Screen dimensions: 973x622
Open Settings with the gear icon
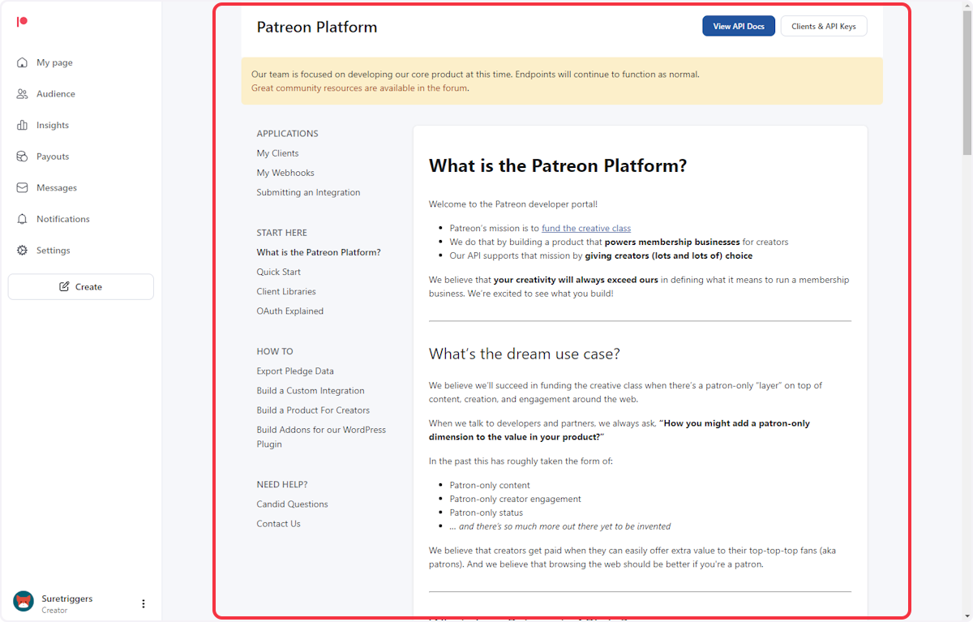click(22, 250)
